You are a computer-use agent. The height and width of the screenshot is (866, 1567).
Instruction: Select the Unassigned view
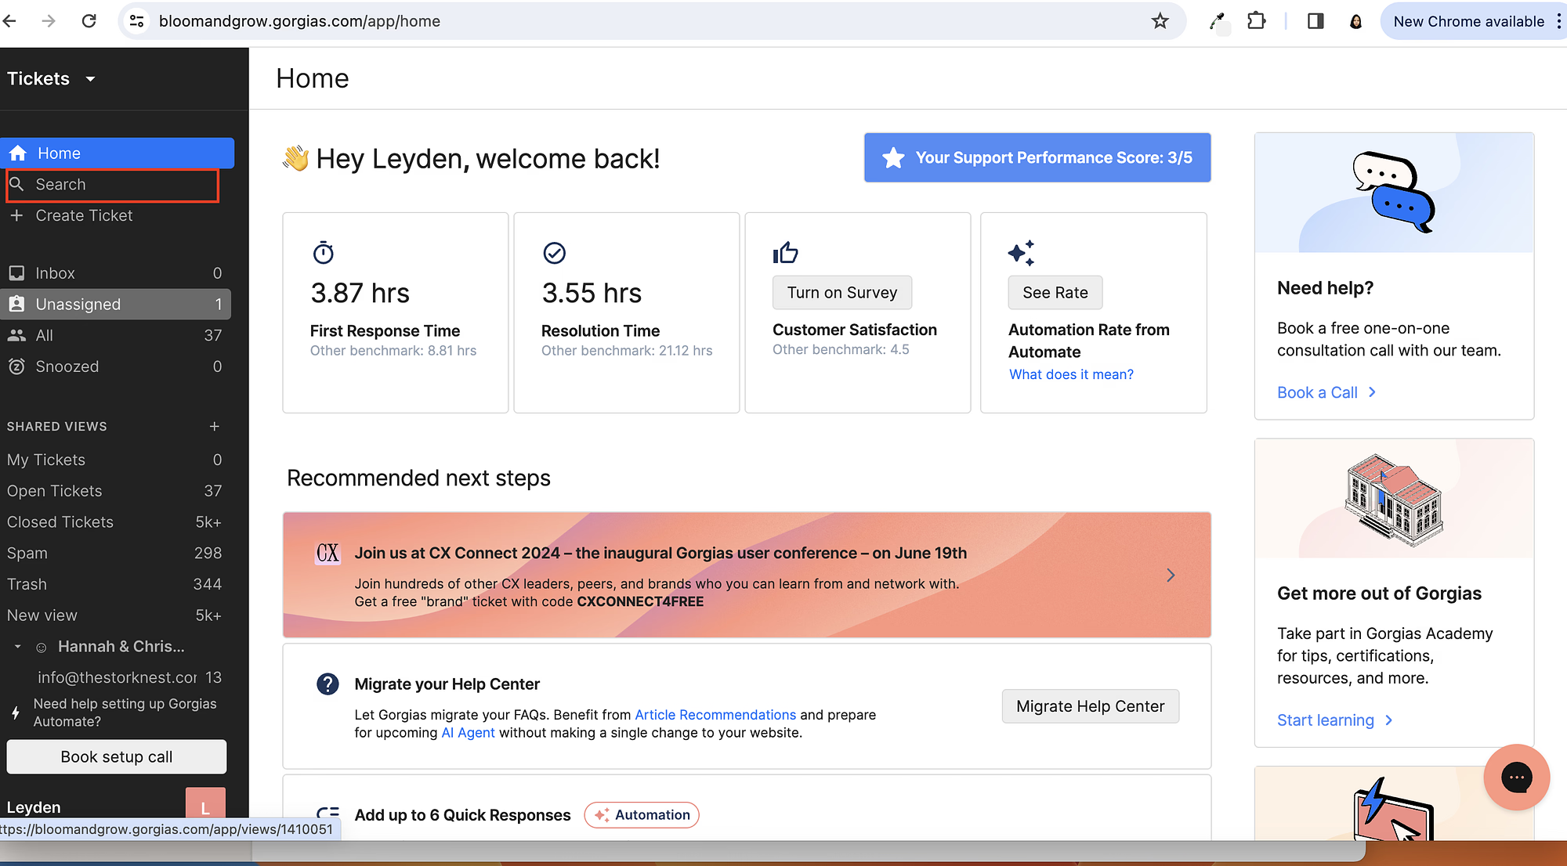coord(115,305)
